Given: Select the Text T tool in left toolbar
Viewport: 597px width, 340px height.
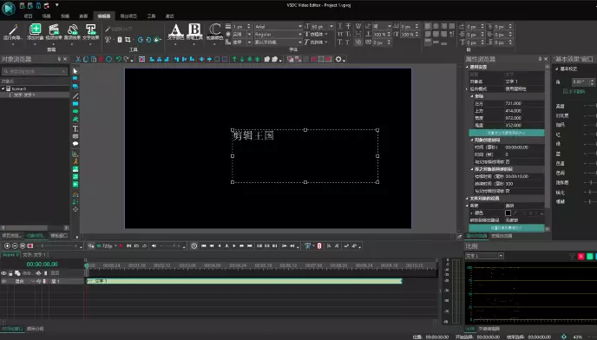Looking at the screenshot, I should pos(75,128).
